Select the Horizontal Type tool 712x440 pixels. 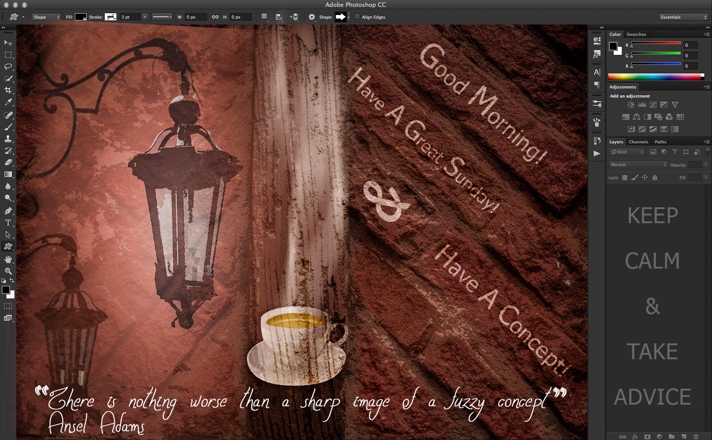pyautogui.click(x=8, y=223)
